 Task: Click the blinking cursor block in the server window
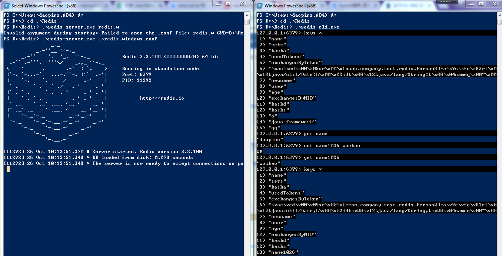click(x=8, y=169)
